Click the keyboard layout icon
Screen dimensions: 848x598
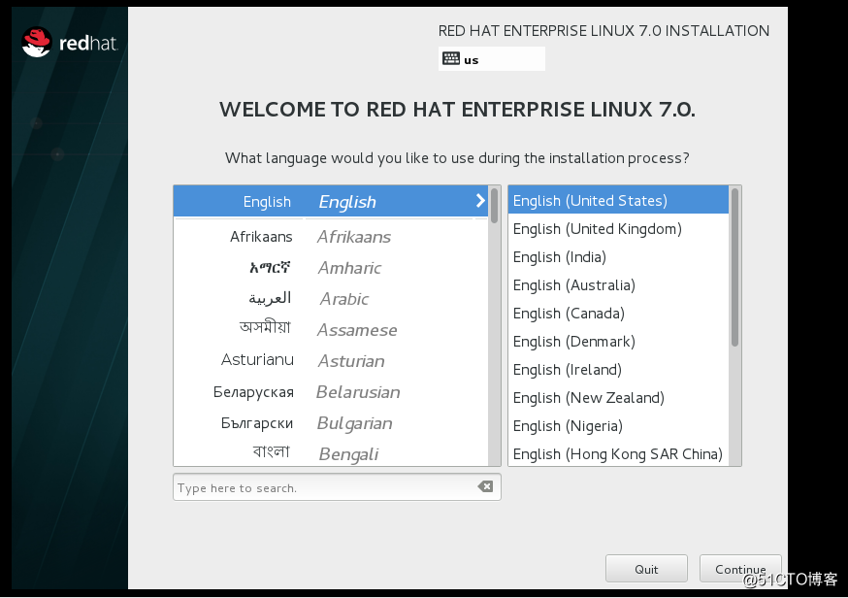[450, 58]
